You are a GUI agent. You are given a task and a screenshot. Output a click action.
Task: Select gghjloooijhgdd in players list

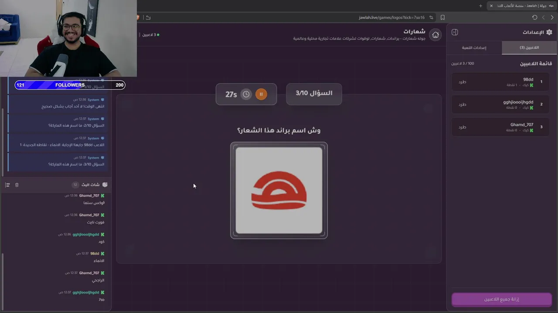point(500,104)
